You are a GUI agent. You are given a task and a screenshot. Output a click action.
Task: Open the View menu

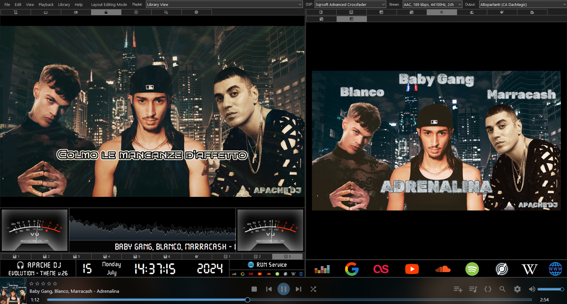[30, 4]
